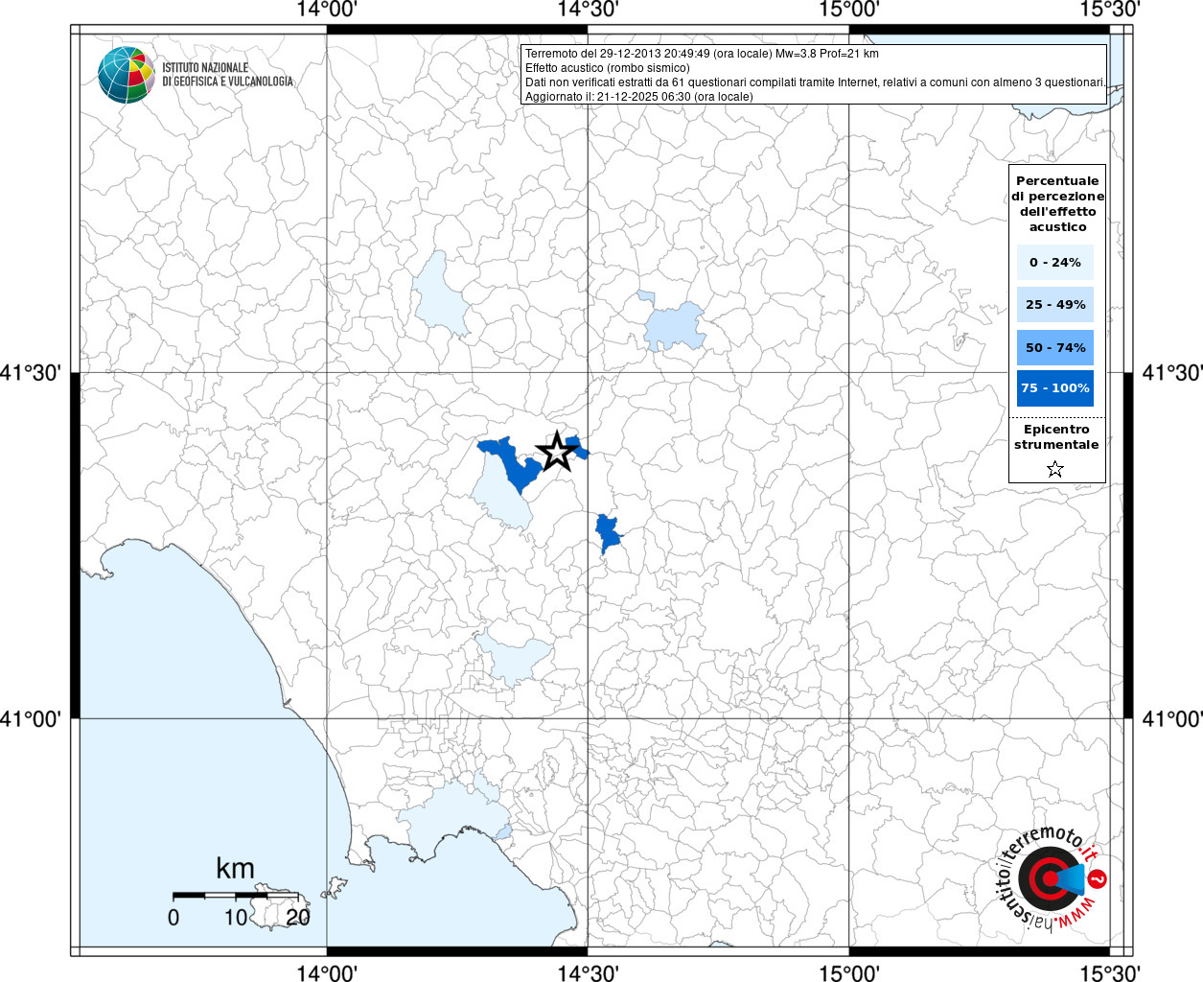Click the top 14°30' longitude label

point(588,10)
